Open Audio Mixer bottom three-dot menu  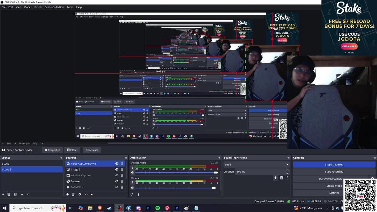click(x=138, y=194)
